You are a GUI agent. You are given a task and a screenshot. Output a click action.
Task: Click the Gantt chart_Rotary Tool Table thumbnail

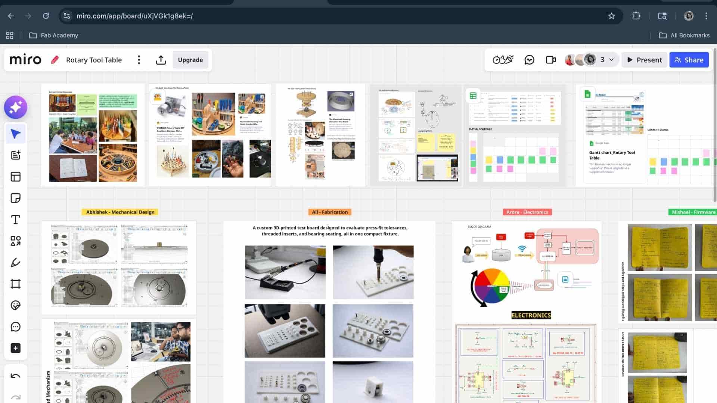(614, 119)
